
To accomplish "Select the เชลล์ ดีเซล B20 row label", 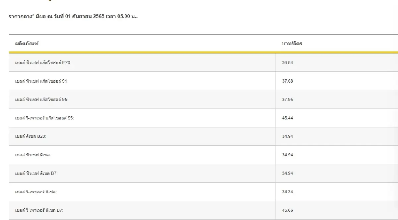I will (x=31, y=136).
